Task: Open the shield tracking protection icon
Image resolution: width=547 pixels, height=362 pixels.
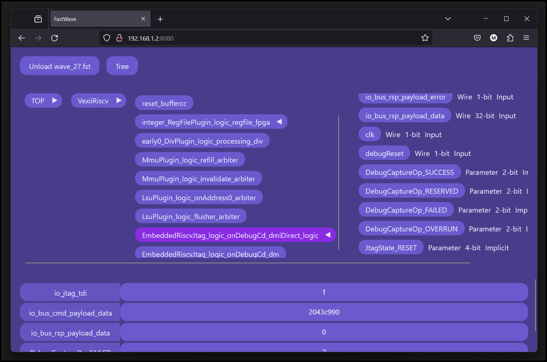Action: [x=107, y=38]
